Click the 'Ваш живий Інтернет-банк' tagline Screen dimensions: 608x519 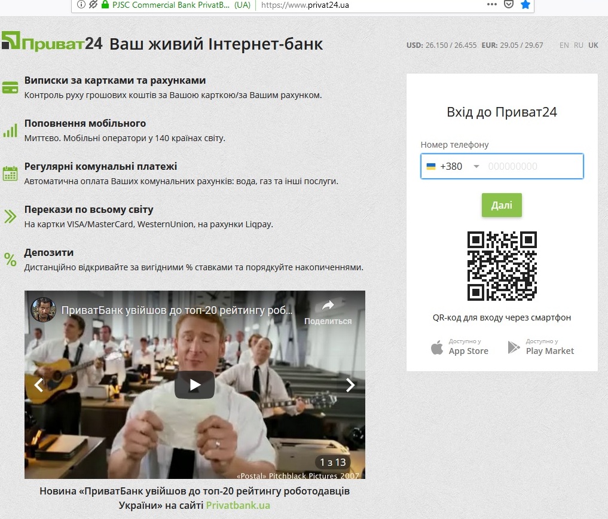[x=216, y=44]
